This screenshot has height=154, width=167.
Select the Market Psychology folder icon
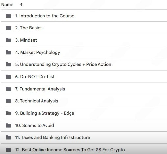8,52
